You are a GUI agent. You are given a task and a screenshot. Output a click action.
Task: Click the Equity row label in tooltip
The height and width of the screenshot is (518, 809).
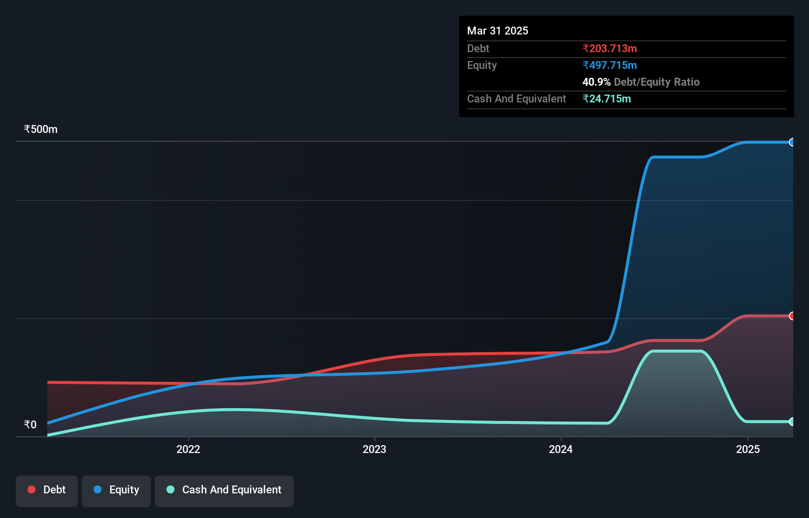[482, 65]
